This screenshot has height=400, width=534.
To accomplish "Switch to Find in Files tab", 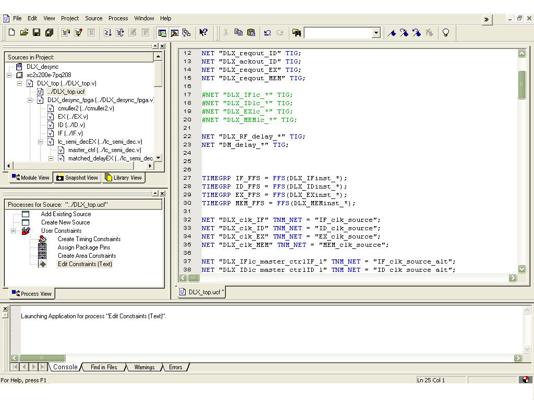I will pos(104,367).
